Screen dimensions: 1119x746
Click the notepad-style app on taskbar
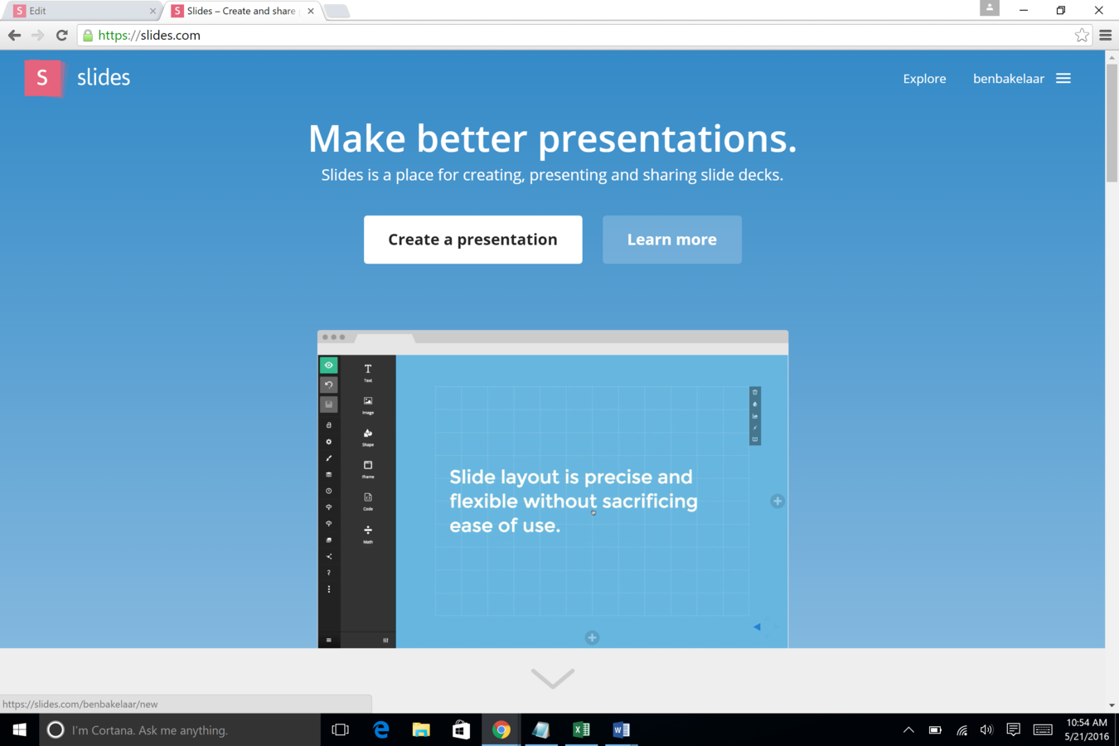(541, 729)
